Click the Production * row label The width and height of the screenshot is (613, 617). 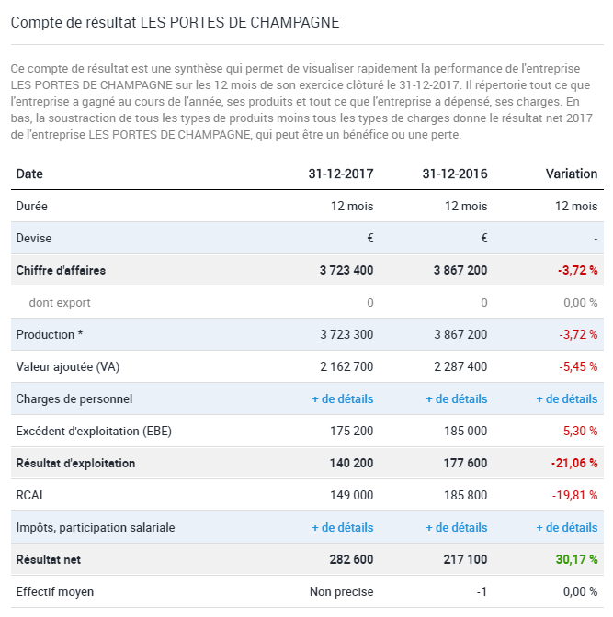pos(51,334)
